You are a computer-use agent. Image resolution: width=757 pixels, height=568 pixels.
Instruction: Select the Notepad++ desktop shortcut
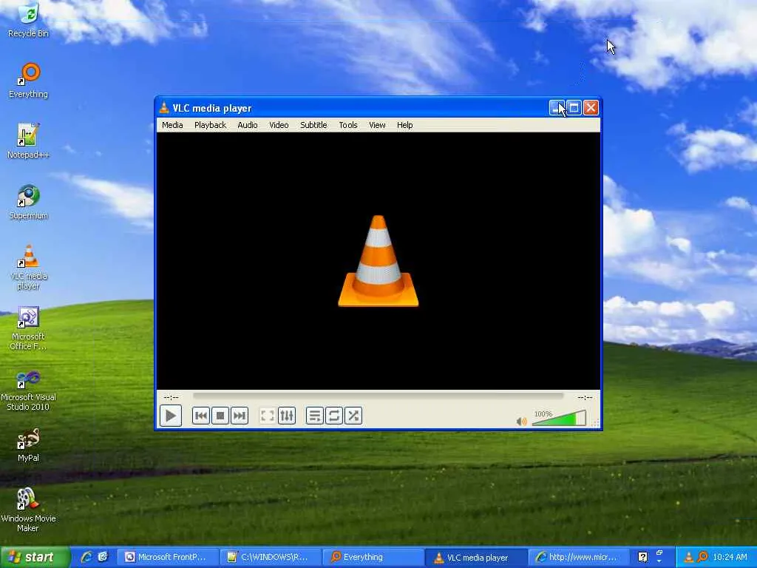pyautogui.click(x=29, y=141)
